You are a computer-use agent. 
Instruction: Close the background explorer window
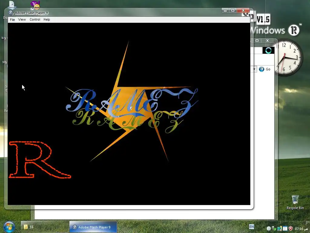coord(268,41)
